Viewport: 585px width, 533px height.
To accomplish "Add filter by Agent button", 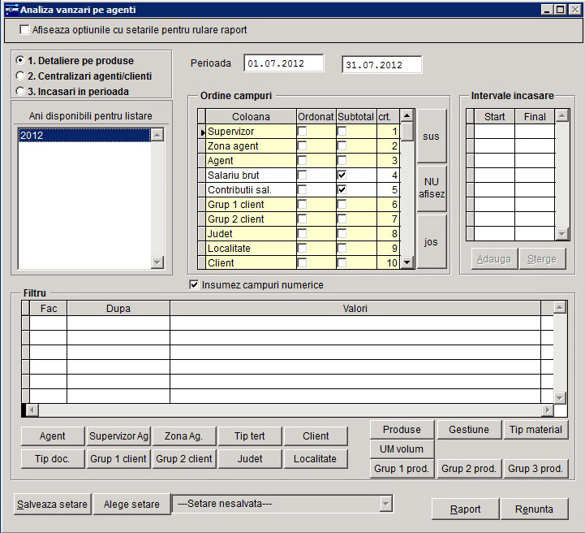I will point(53,435).
